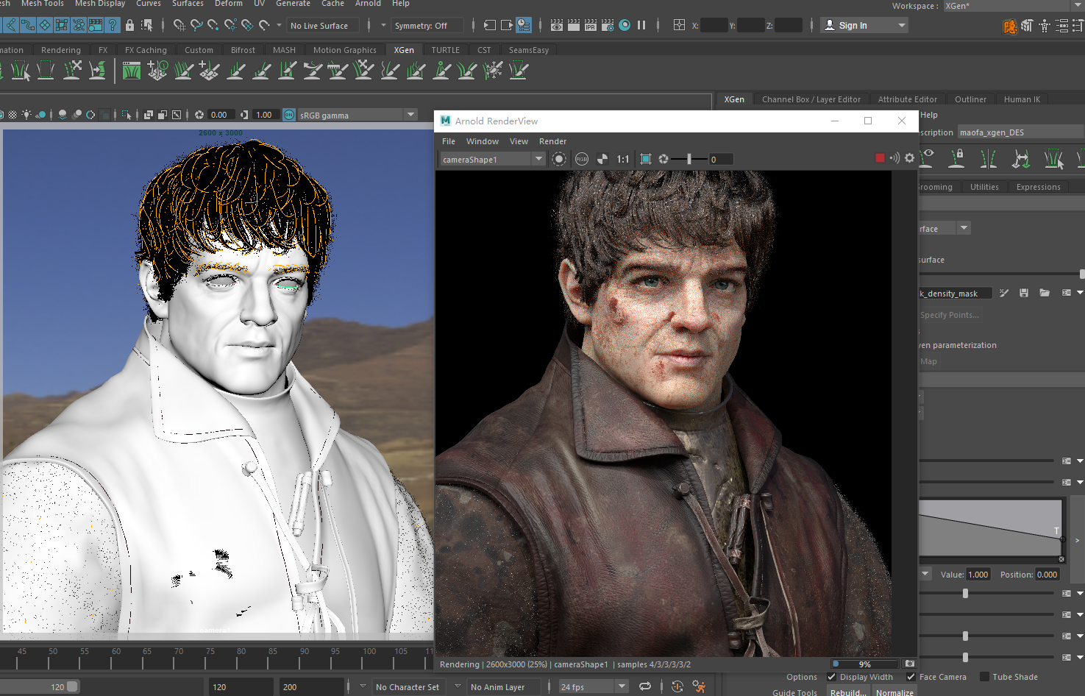The image size is (1085, 696).
Task: Click the viewport gamma icon
Action: pos(244,115)
